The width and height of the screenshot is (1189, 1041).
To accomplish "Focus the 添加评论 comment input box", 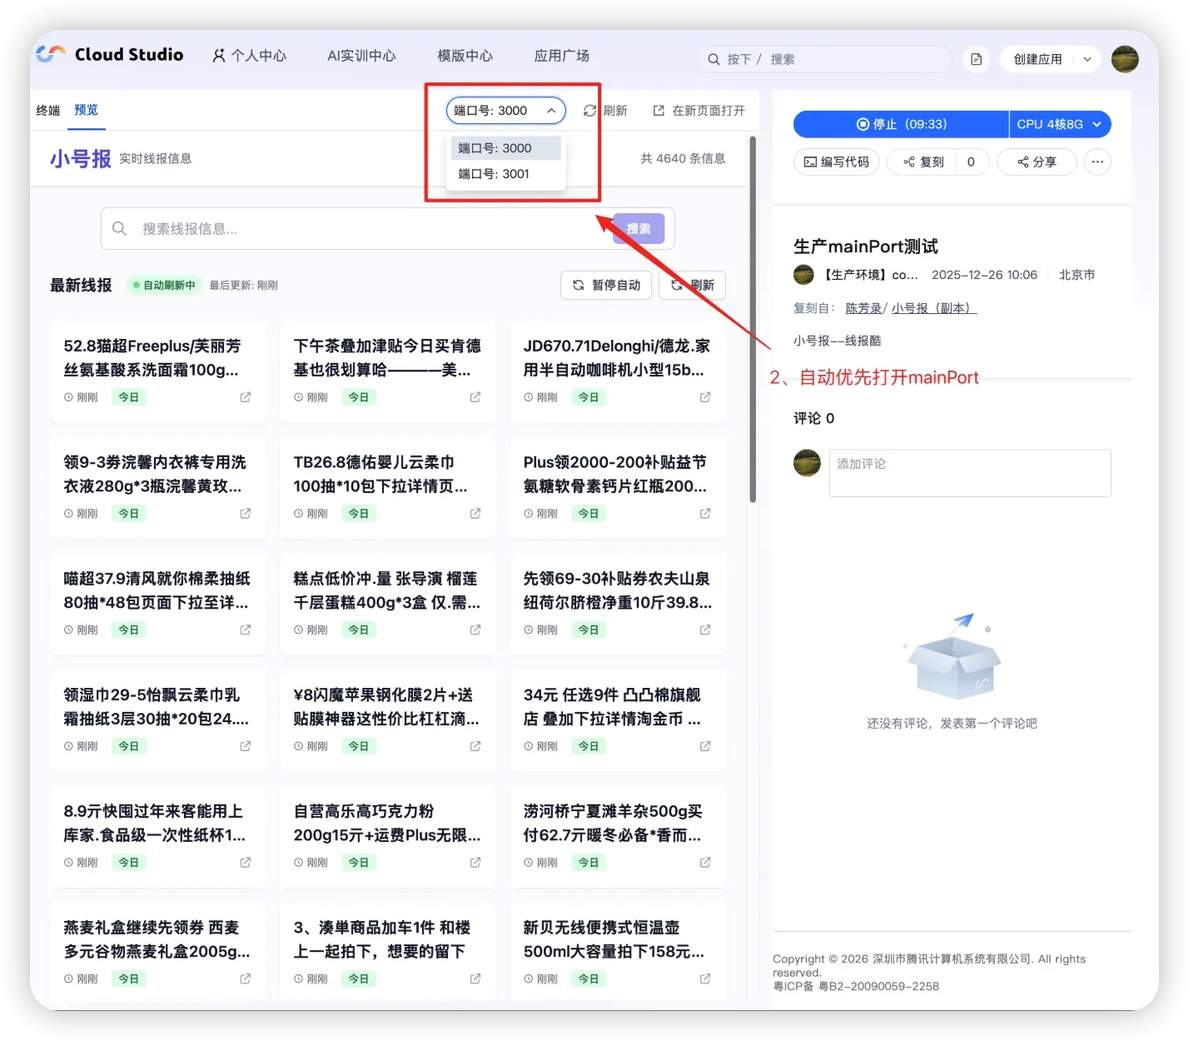I will coord(969,473).
